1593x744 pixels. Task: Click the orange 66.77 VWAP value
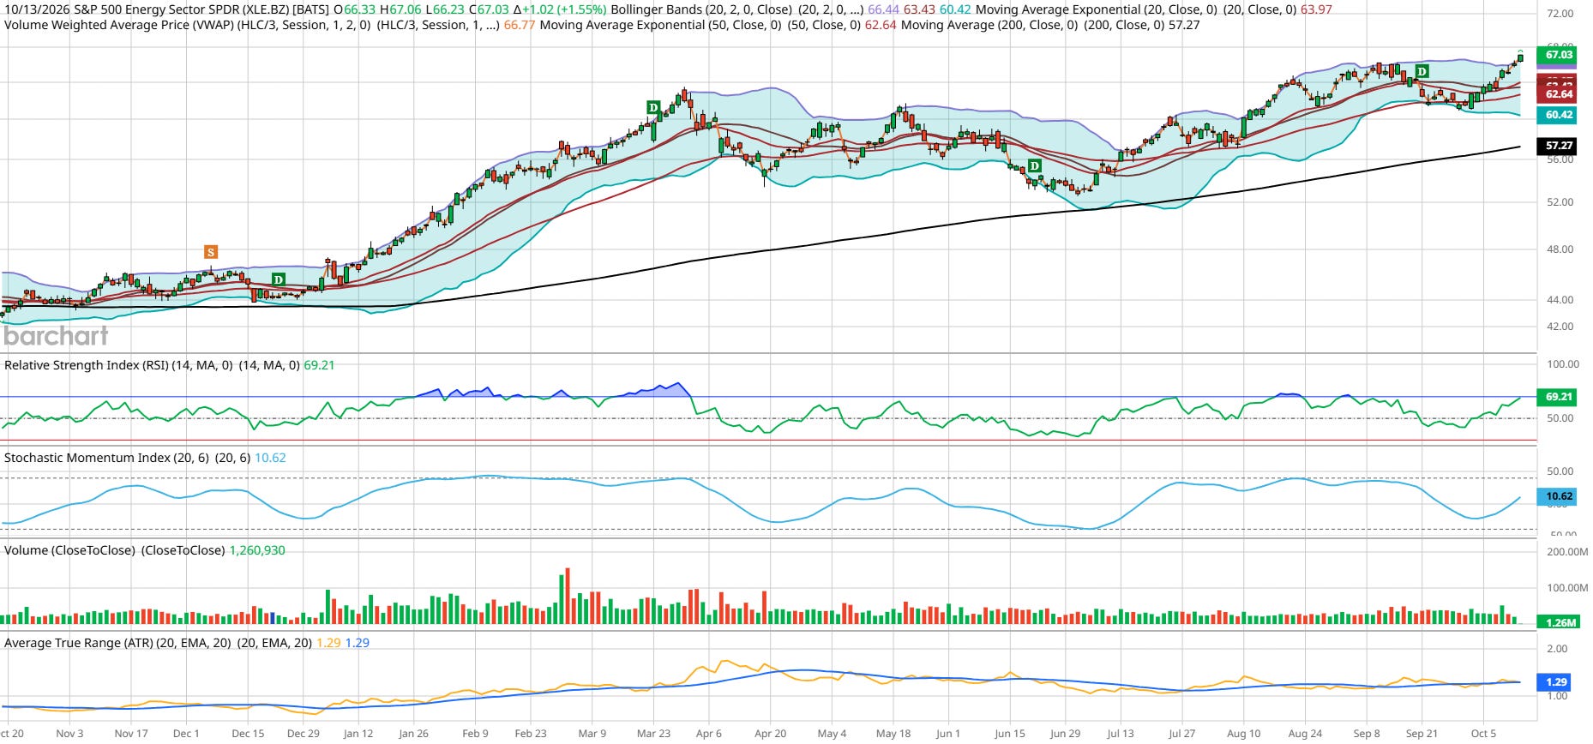[520, 25]
